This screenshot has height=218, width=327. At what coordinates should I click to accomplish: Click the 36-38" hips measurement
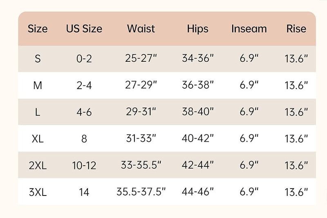click(x=198, y=85)
